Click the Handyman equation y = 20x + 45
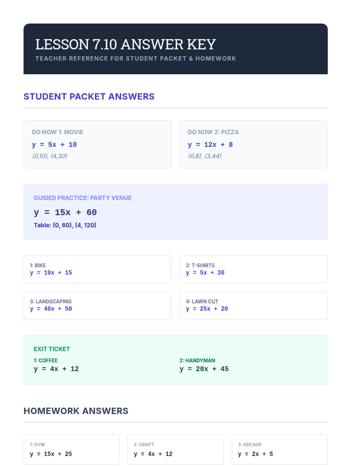 [204, 369]
